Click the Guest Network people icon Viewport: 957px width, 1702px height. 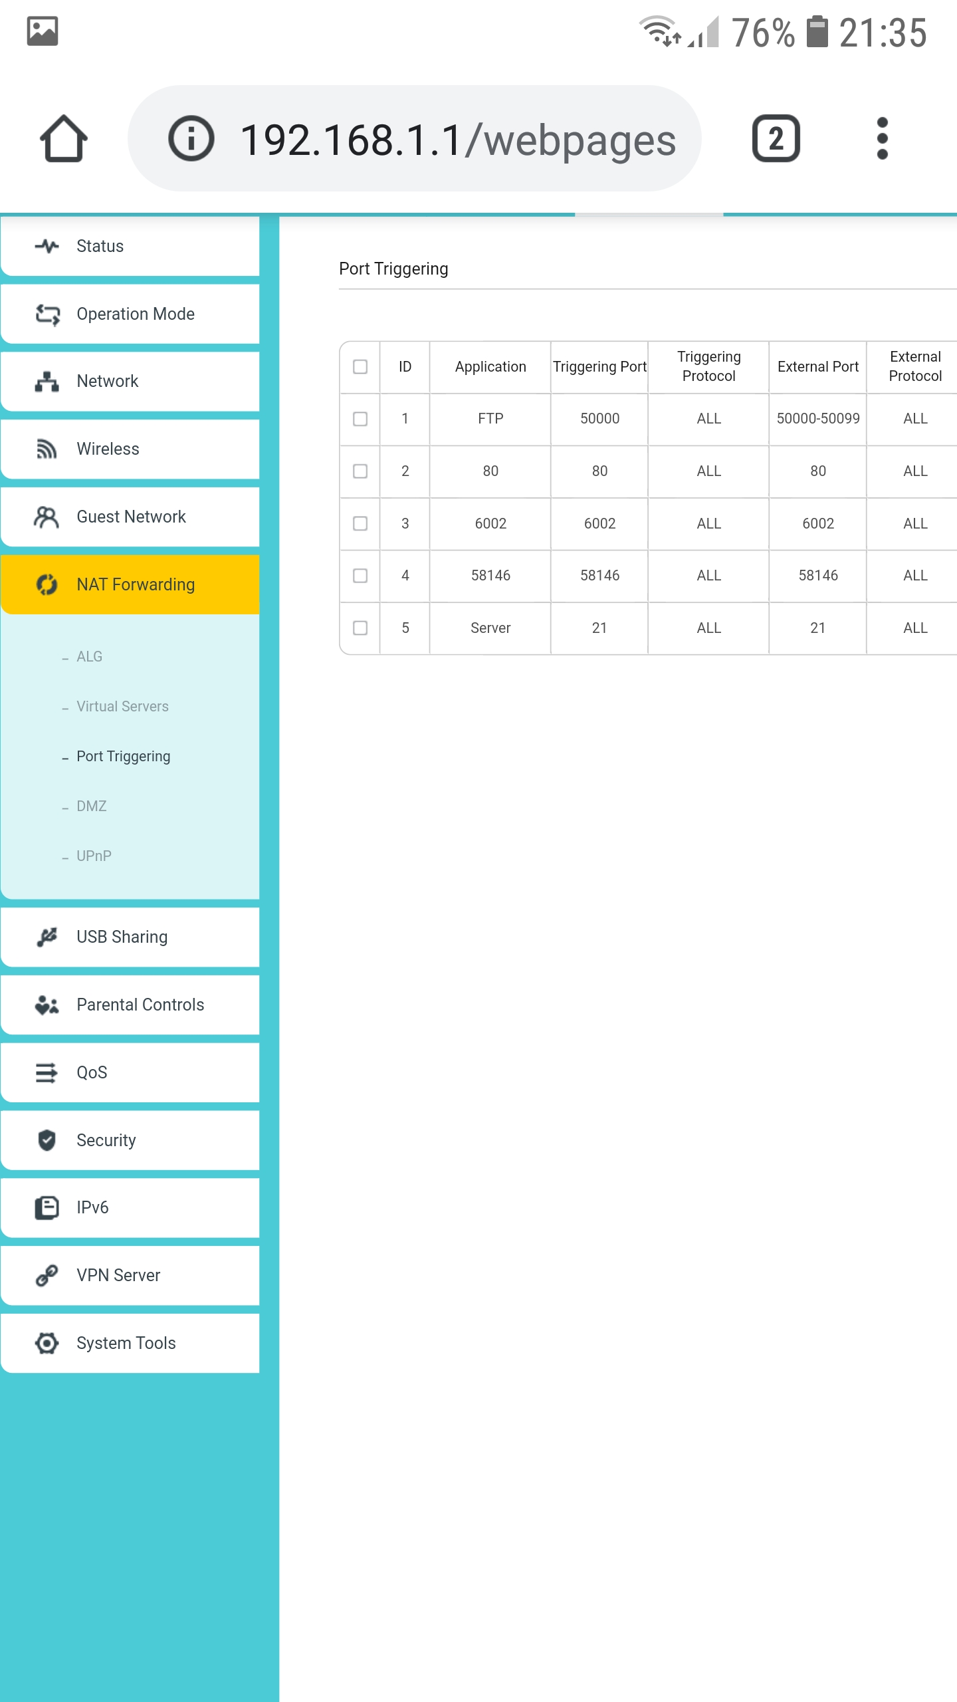[x=47, y=517]
